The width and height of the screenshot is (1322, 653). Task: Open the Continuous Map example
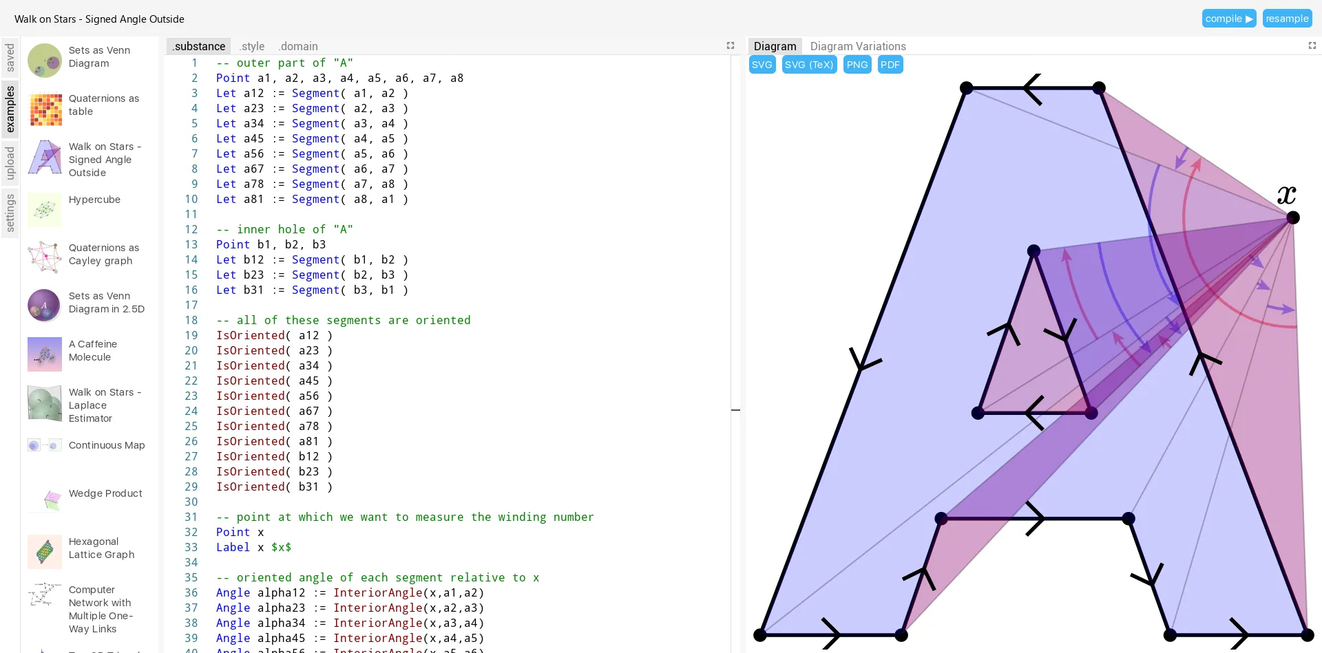coord(106,445)
